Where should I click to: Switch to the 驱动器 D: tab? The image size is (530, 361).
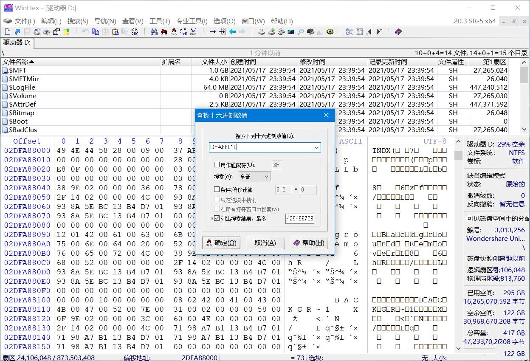pyautogui.click(x=17, y=42)
